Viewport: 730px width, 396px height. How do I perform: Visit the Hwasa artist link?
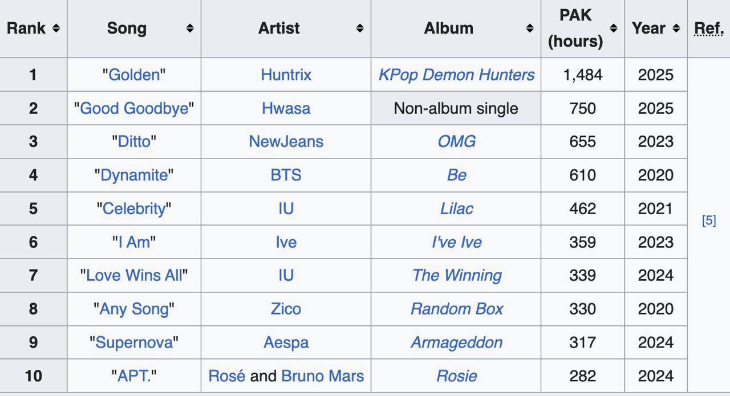[x=286, y=108]
